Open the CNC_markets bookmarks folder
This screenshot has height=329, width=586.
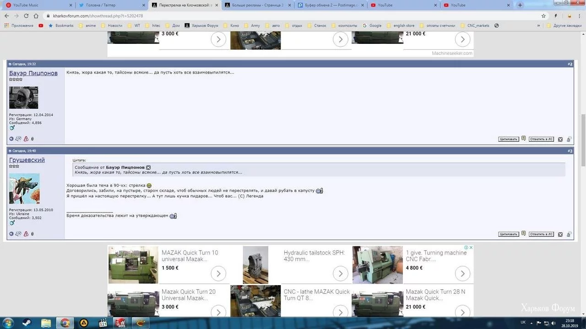click(475, 26)
